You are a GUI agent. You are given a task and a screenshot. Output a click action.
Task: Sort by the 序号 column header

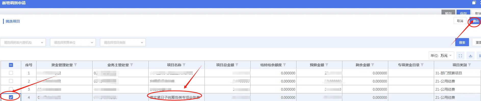pos(29,65)
